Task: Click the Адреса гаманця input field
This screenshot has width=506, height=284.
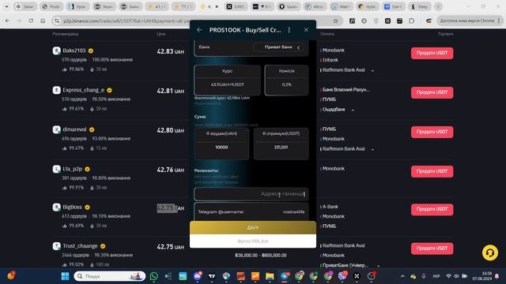Action: 251,194
